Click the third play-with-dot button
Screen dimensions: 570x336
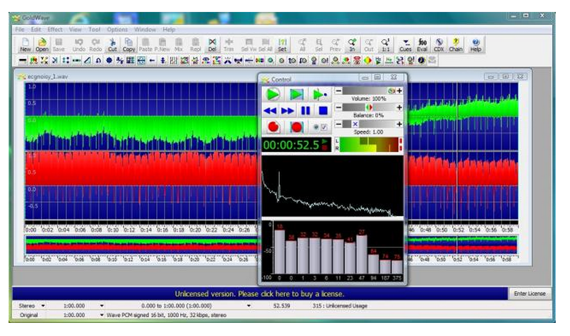320,95
